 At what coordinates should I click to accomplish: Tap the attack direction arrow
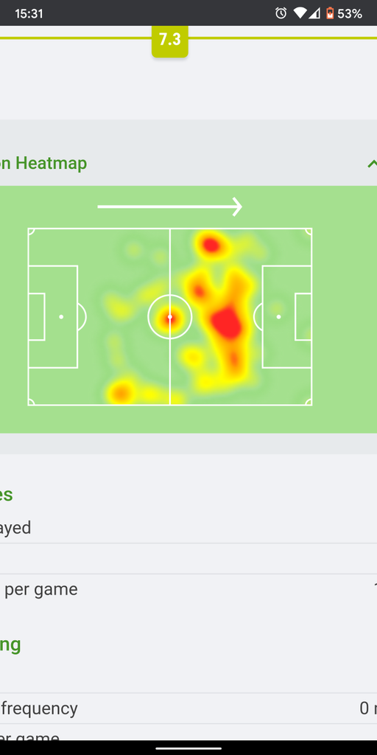[170, 206]
